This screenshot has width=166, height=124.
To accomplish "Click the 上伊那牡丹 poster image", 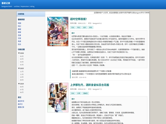I will (58, 97).
